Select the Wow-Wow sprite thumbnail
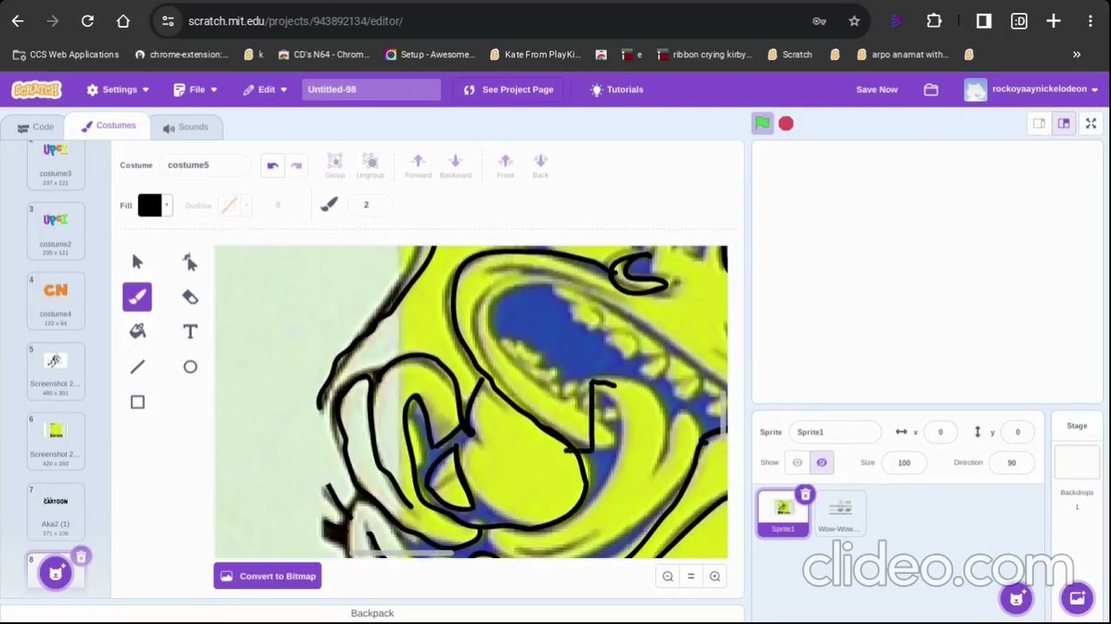The image size is (1111, 624). coord(839,514)
